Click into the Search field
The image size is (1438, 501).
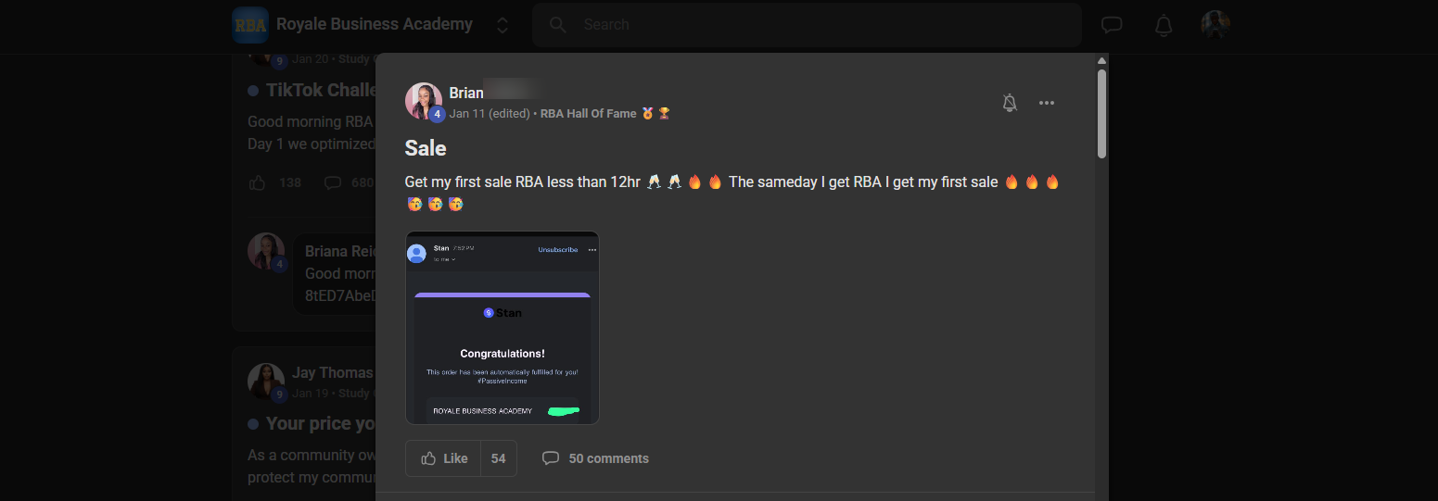click(x=807, y=25)
